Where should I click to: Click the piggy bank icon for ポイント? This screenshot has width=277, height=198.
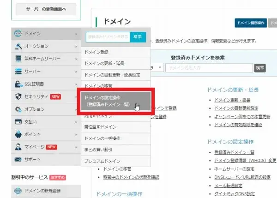tap(18, 134)
